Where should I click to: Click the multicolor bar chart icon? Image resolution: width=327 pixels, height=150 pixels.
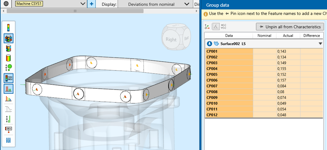click(8, 98)
